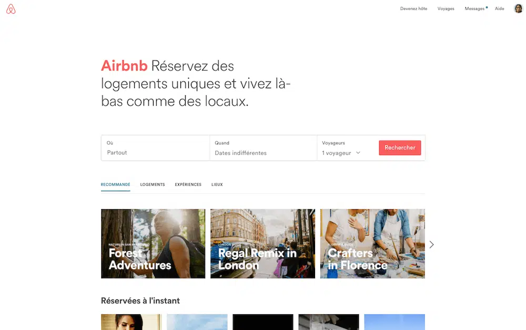Image resolution: width=526 pixels, height=330 pixels.
Task: Open the Devenez hôte link
Action: 413,9
